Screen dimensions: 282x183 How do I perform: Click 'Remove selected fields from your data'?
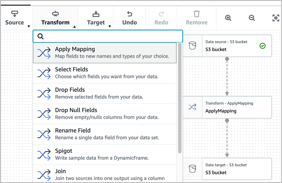(x=99, y=97)
